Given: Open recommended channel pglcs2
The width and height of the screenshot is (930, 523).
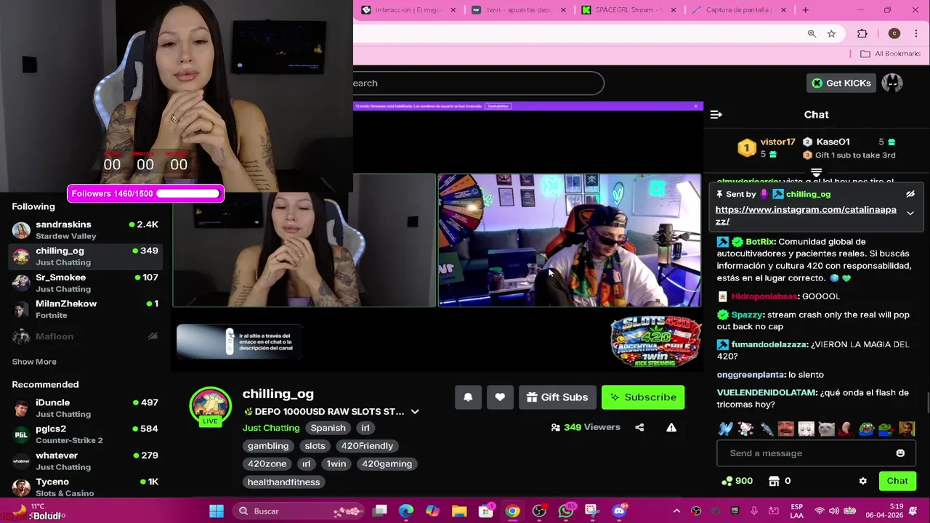Looking at the screenshot, I should tap(86, 434).
